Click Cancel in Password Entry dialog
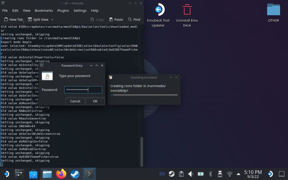The width and height of the screenshot is (288, 180). [x=75, y=101]
